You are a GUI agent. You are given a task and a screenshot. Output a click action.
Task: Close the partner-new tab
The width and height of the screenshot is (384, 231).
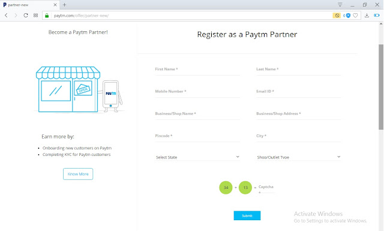point(55,5)
